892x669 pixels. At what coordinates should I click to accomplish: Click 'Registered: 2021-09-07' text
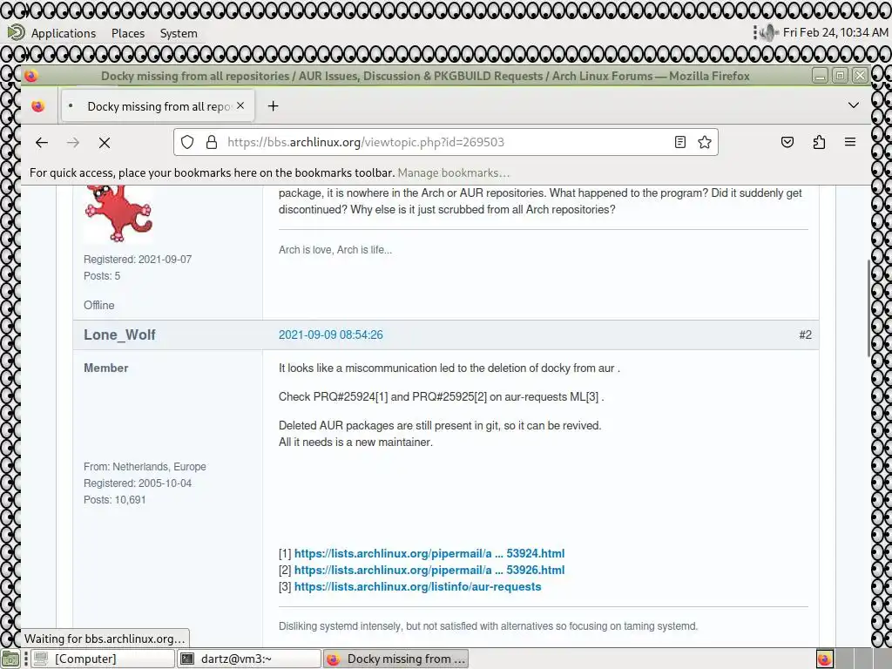(x=137, y=260)
